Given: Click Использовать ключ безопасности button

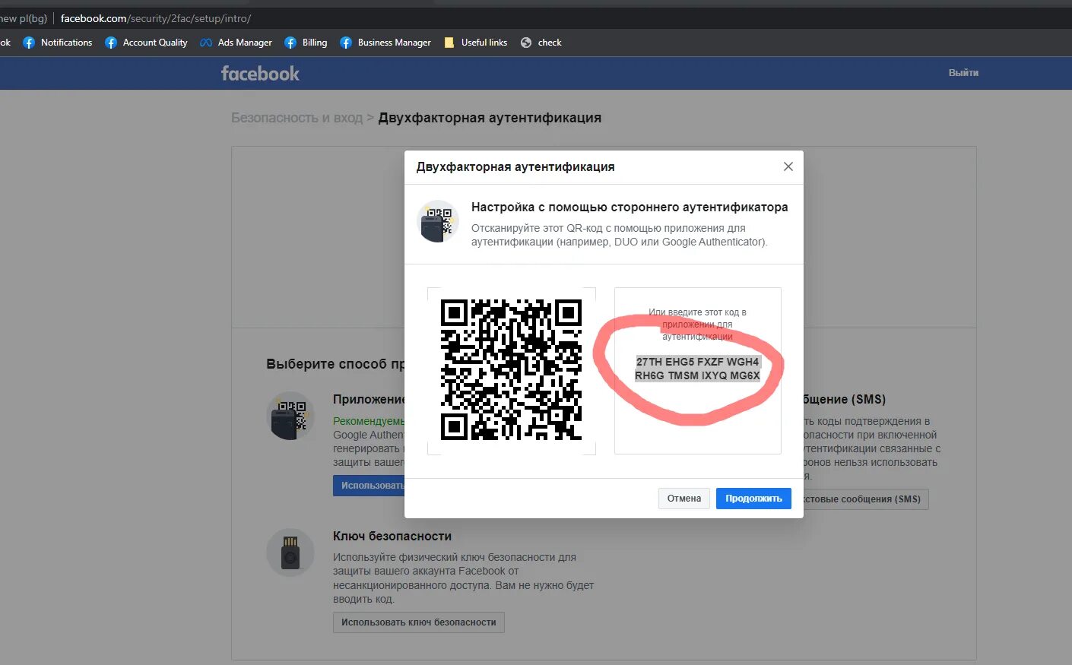Looking at the screenshot, I should pyautogui.click(x=418, y=622).
